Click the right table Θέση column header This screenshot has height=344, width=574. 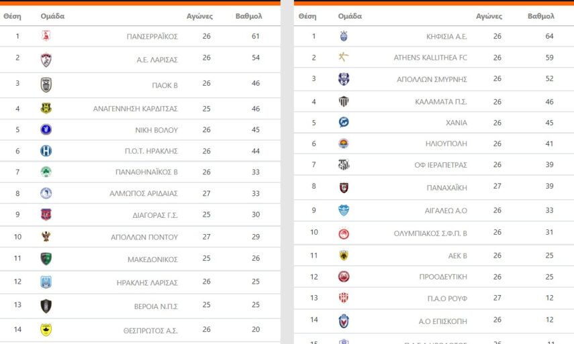coord(307,16)
